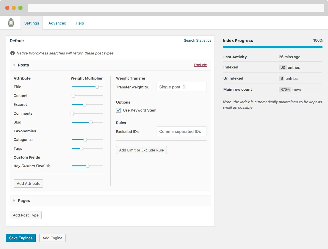Image resolution: width=328 pixels, height=249 pixels.
Task: Enable the Use Keyword Stem checkbox
Action: point(118,110)
